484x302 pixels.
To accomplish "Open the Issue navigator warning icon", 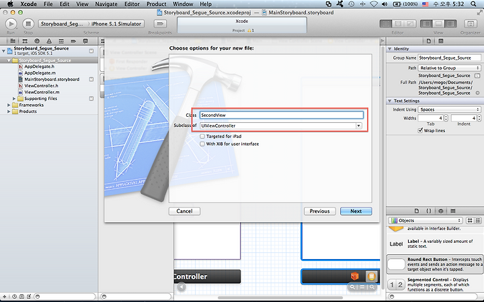I will [x=49, y=41].
